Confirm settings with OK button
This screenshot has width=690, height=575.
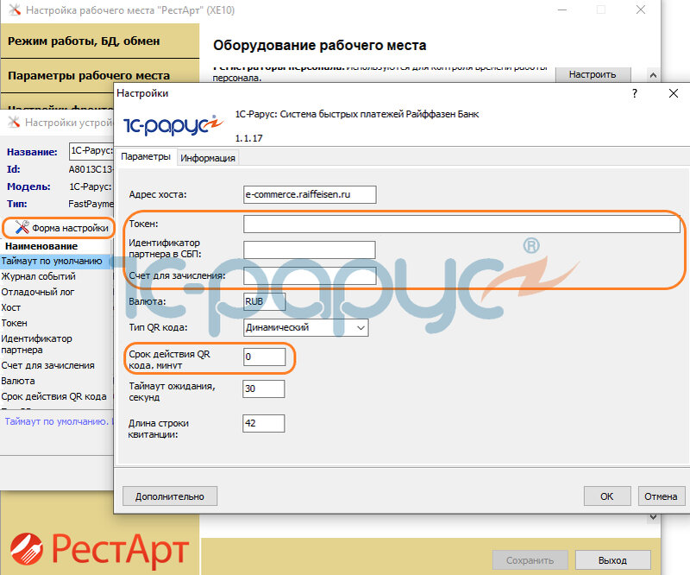click(607, 496)
